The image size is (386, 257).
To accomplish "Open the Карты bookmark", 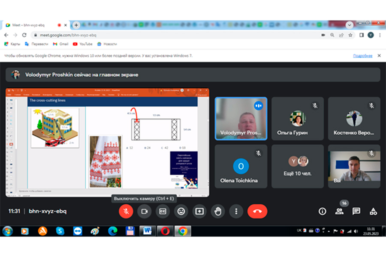I will 12,44.
